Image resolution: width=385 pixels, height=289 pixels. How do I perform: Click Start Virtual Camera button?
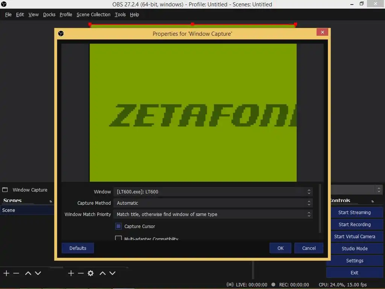[x=355, y=236]
